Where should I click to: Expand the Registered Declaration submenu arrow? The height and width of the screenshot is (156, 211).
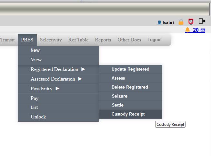pyautogui.click(x=83, y=69)
